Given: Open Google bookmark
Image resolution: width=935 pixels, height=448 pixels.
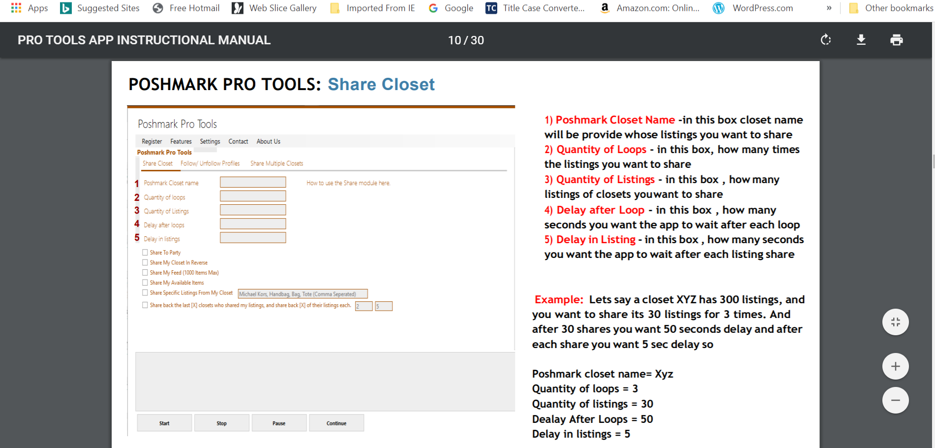Looking at the screenshot, I should [x=451, y=8].
